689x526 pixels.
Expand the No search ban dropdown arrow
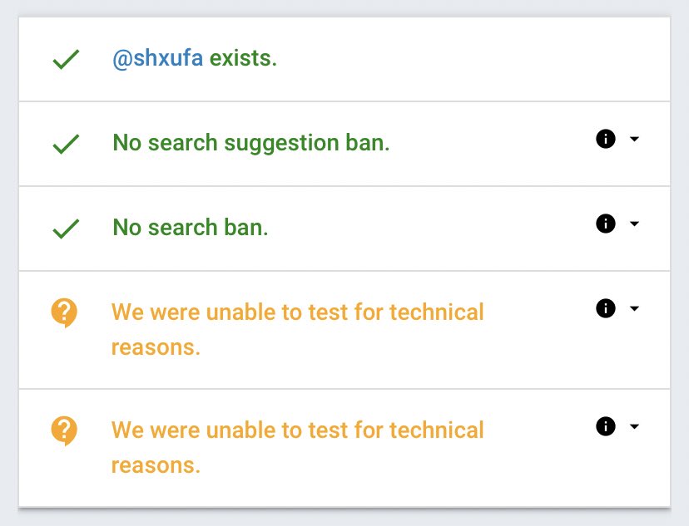point(634,224)
